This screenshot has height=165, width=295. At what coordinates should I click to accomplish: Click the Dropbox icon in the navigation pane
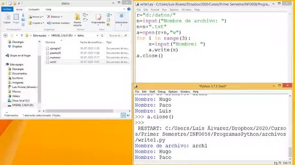9,46
